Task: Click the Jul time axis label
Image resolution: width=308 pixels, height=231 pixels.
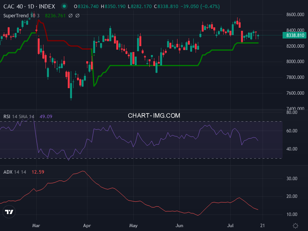Action: pyautogui.click(x=230, y=226)
